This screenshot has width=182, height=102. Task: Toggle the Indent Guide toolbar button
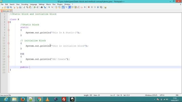(69, 7)
